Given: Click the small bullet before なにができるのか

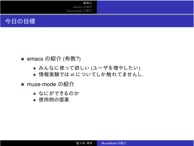Looking at the screenshot, I should coord(35,93).
